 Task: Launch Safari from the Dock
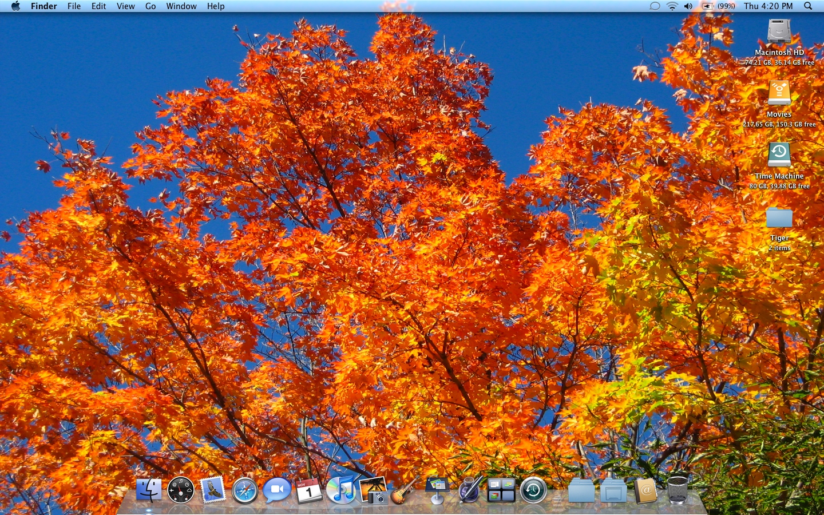(245, 491)
